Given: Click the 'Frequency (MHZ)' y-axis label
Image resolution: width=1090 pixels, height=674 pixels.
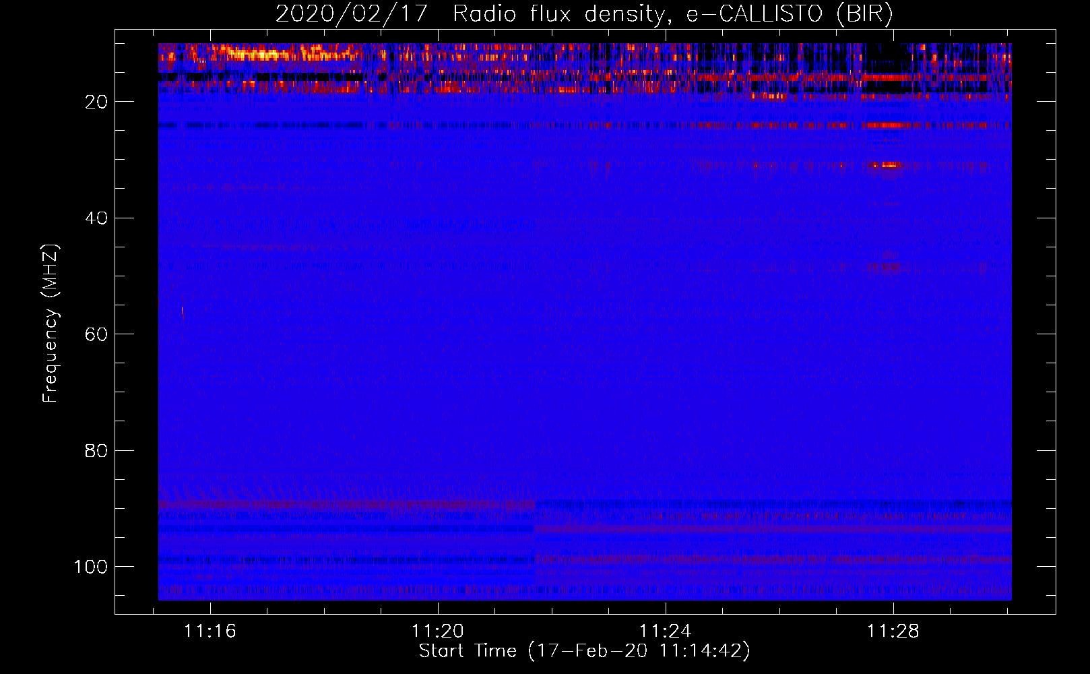Looking at the screenshot, I should (x=51, y=324).
